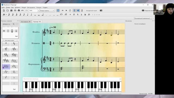Click the feedback (Обратная связь) link

coord(148,11)
